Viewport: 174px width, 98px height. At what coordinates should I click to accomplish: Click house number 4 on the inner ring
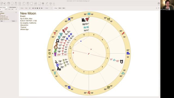(x=94, y=72)
